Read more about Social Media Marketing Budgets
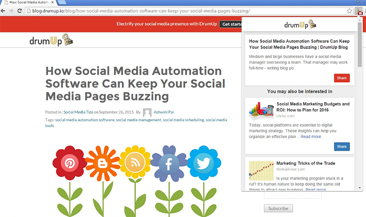Viewport: 366px width, 217px height. (311, 136)
